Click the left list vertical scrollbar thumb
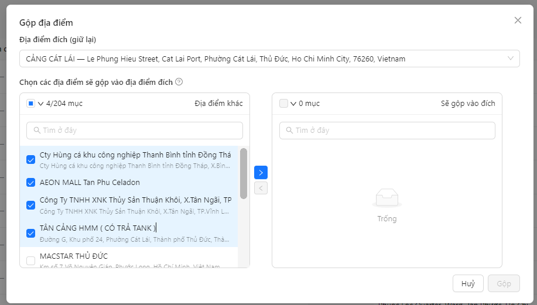This screenshot has width=537, height=305. click(244, 173)
